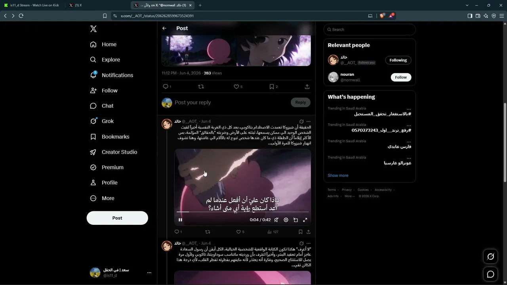Comment on the reply with the video
The width and height of the screenshot is (507, 285).
click(177, 232)
